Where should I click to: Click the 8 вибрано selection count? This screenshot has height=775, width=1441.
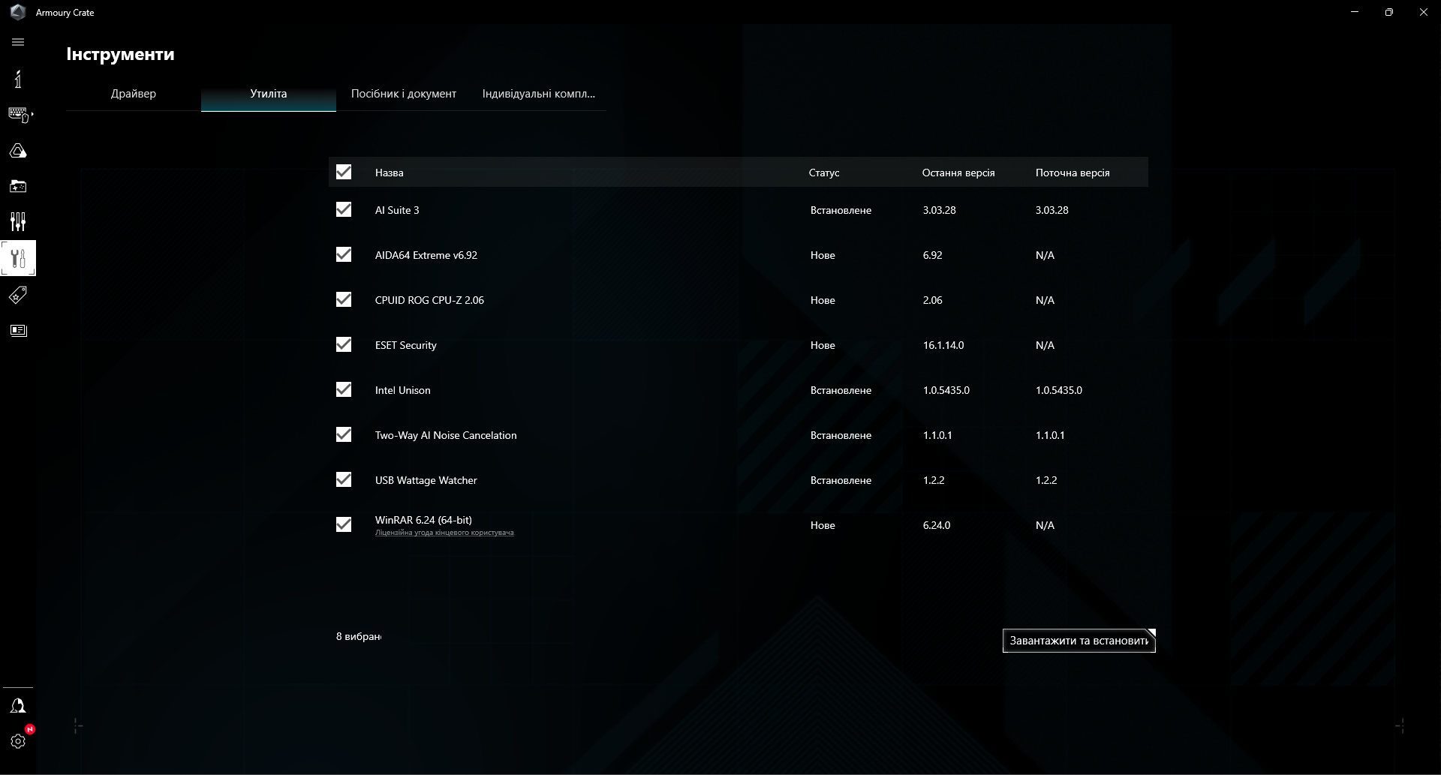pyautogui.click(x=359, y=636)
